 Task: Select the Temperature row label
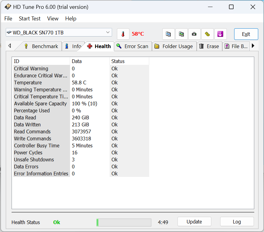coord(28,83)
